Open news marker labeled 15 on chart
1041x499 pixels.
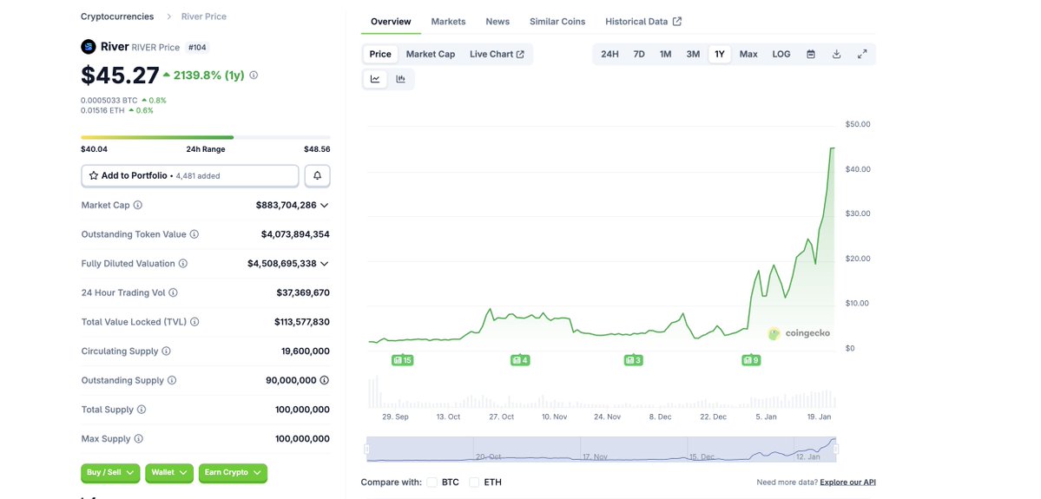click(x=402, y=360)
